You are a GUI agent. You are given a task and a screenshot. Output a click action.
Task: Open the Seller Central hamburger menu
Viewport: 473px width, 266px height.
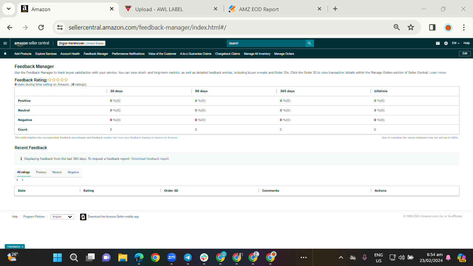tap(5, 43)
